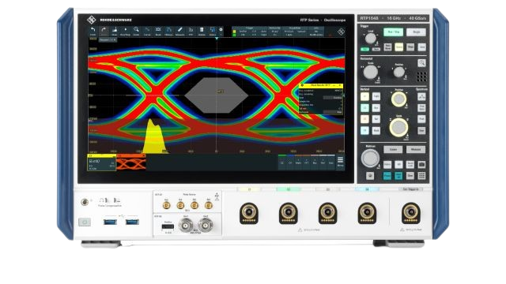
Task: Close the yellow Mask results dialog
Action: click(x=340, y=85)
